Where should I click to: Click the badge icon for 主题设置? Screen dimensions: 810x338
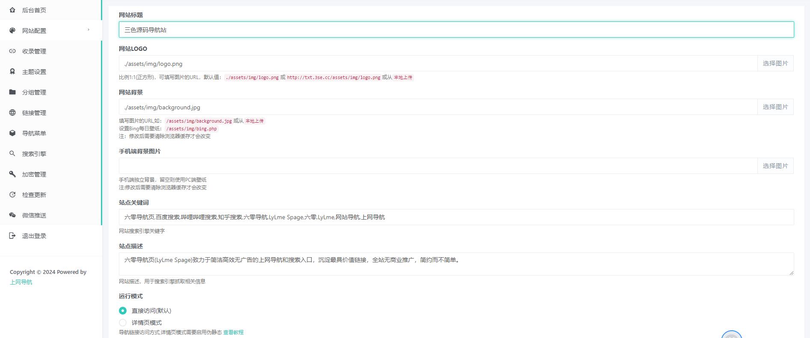point(12,71)
